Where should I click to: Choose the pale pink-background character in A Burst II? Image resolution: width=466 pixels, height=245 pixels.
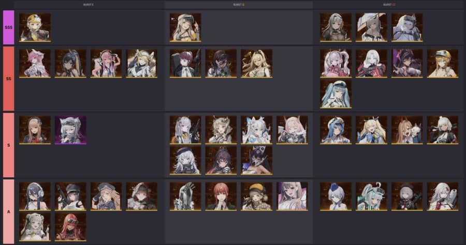[x=292, y=196]
